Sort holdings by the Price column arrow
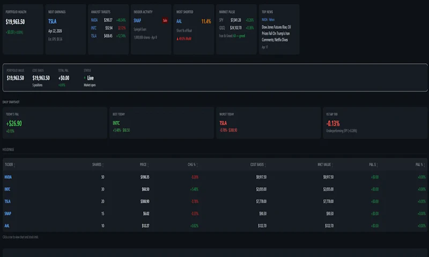The image size is (429, 257). click(148, 165)
